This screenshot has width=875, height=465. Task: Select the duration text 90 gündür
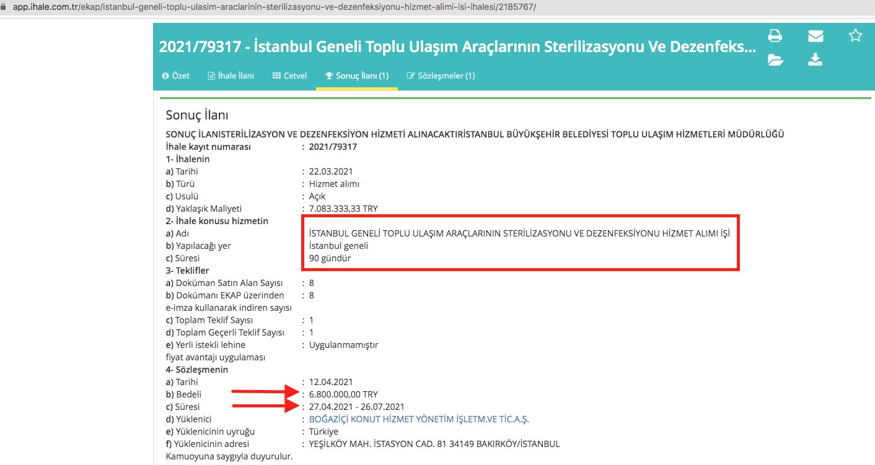point(330,258)
